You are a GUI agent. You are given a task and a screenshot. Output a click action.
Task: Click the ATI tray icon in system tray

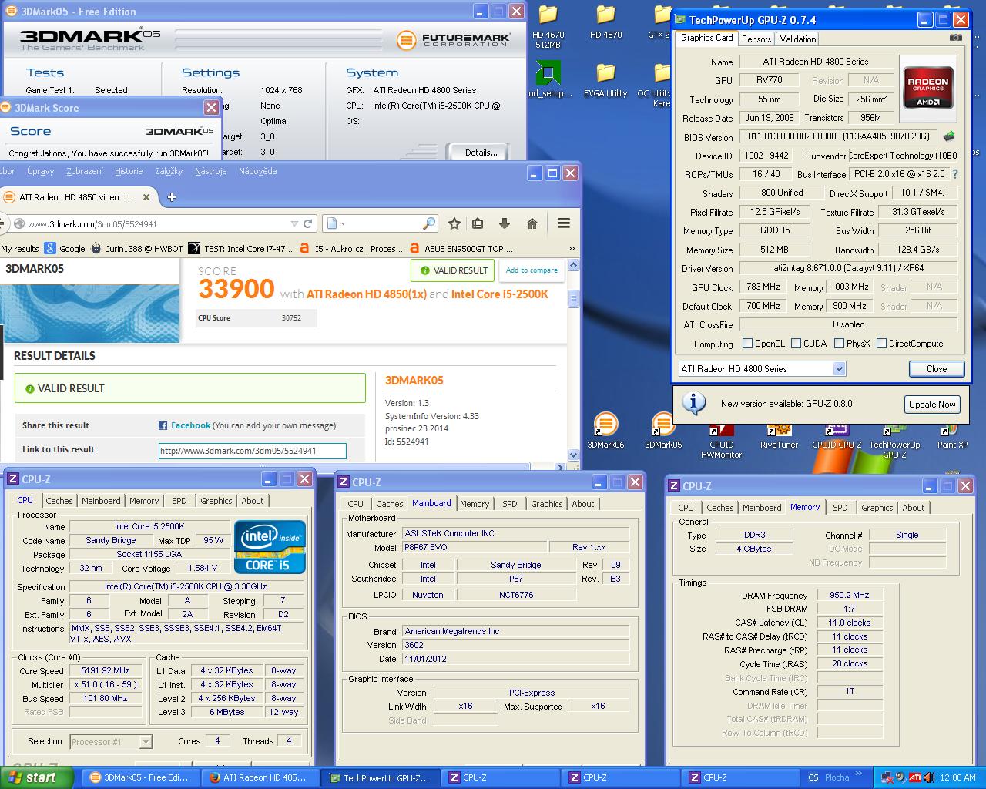tap(914, 777)
